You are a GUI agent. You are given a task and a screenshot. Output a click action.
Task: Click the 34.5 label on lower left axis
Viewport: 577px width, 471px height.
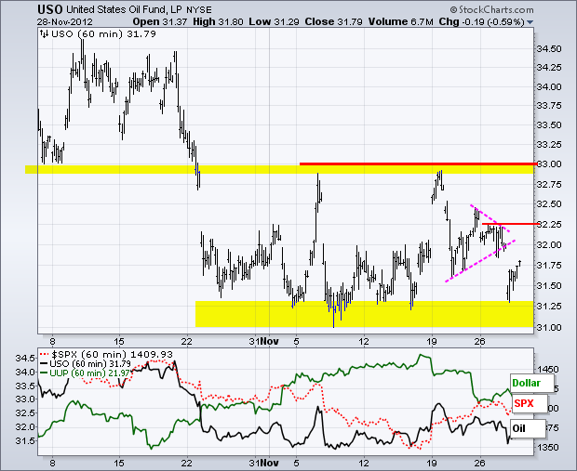[25, 358]
